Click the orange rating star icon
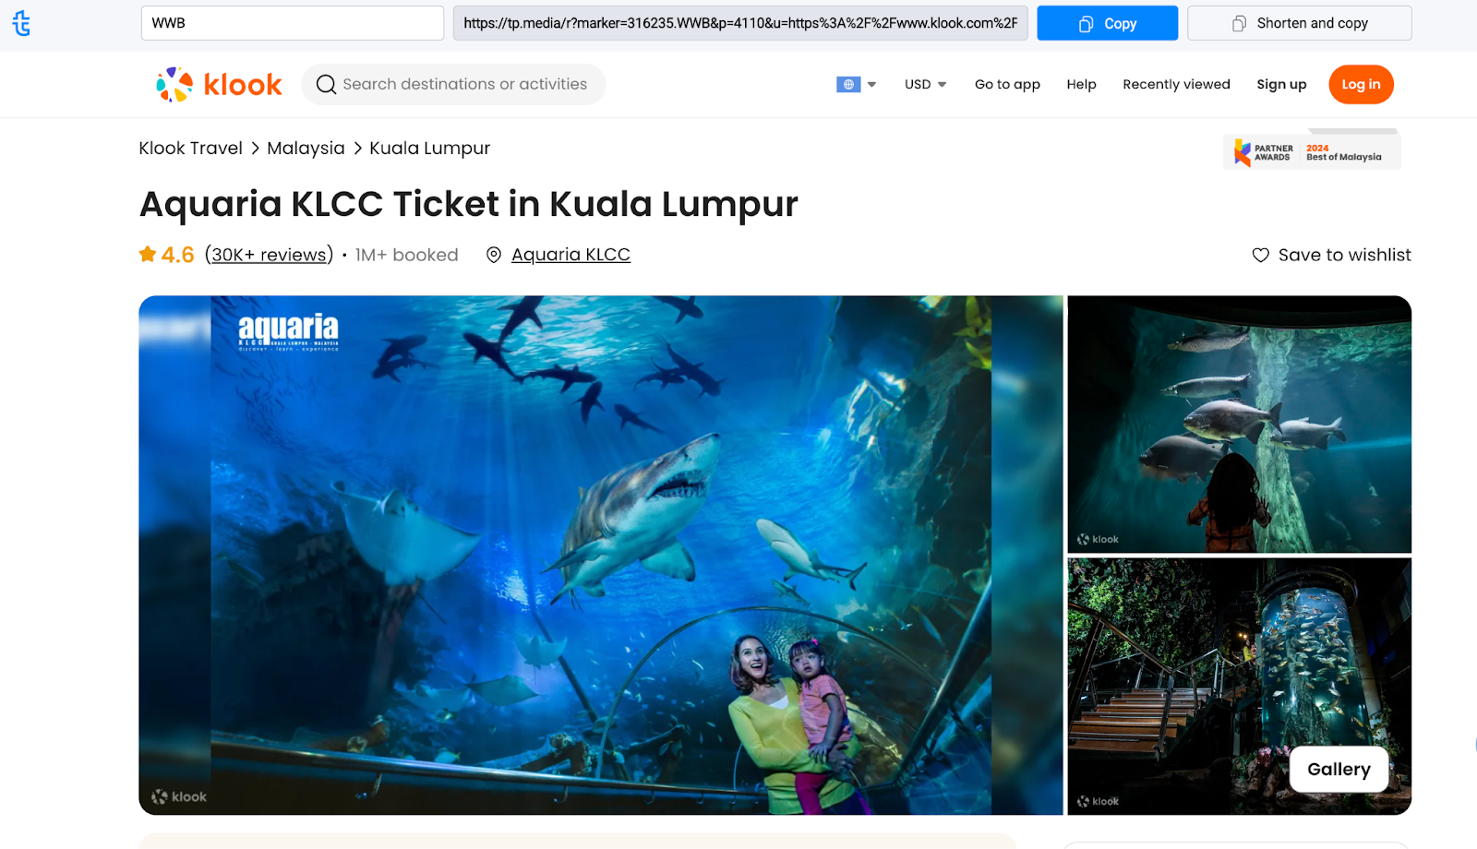 tap(147, 255)
